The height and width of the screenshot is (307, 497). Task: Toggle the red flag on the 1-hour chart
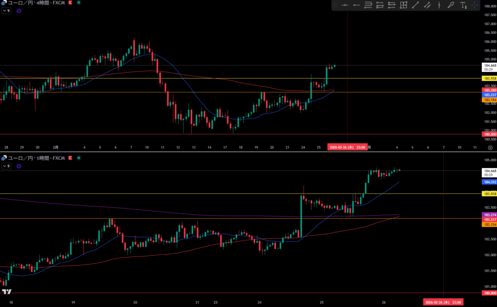pos(71,158)
